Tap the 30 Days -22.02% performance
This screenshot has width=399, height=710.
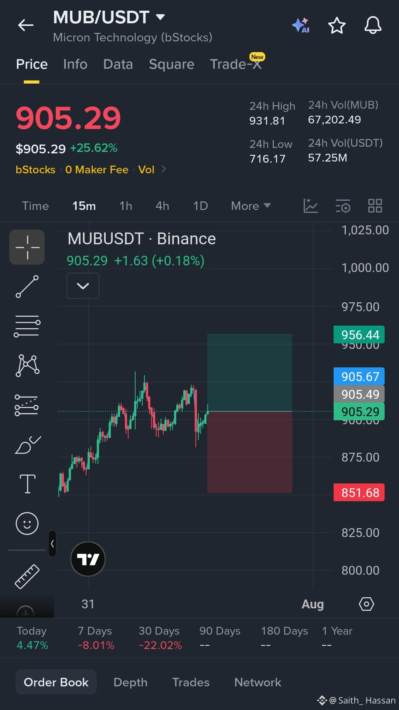pos(160,638)
